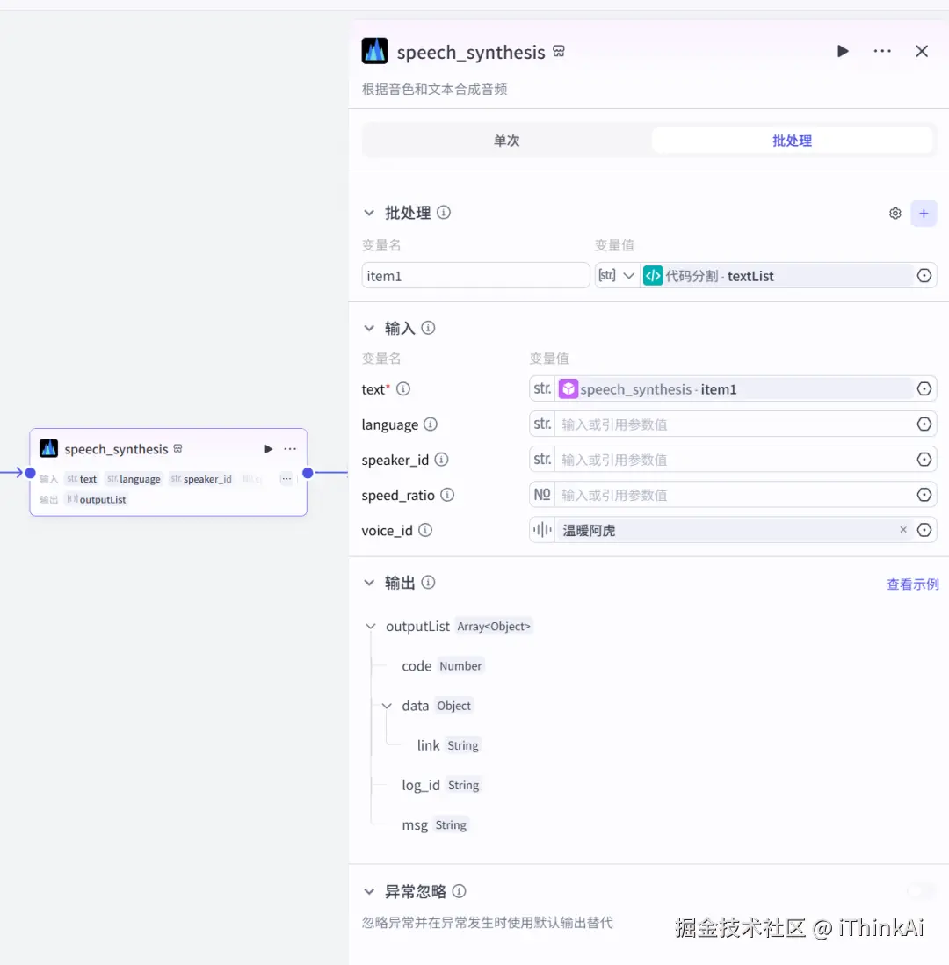The image size is (949, 965).
Task: Switch to the 单次 tab
Action: tap(506, 140)
